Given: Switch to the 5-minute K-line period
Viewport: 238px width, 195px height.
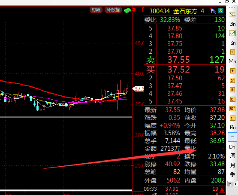Looking at the screenshot, I should click(x=232, y=80).
